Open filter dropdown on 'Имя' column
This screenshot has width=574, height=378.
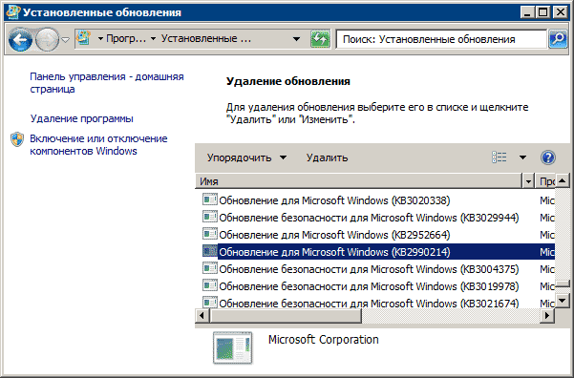[x=528, y=181]
